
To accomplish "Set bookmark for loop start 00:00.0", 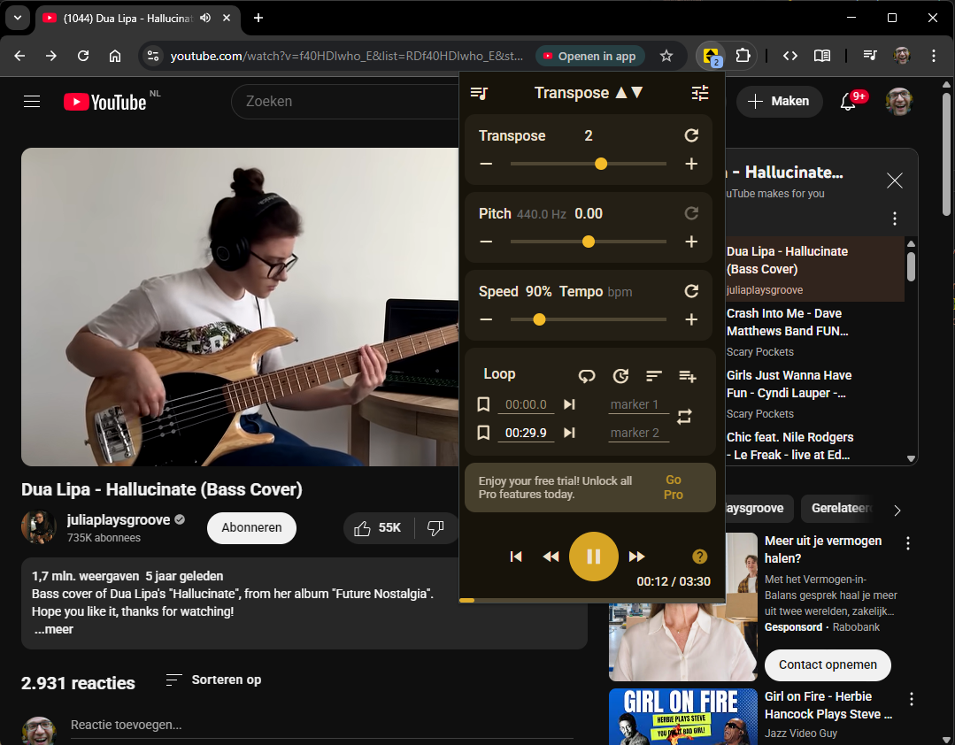I will pos(483,404).
